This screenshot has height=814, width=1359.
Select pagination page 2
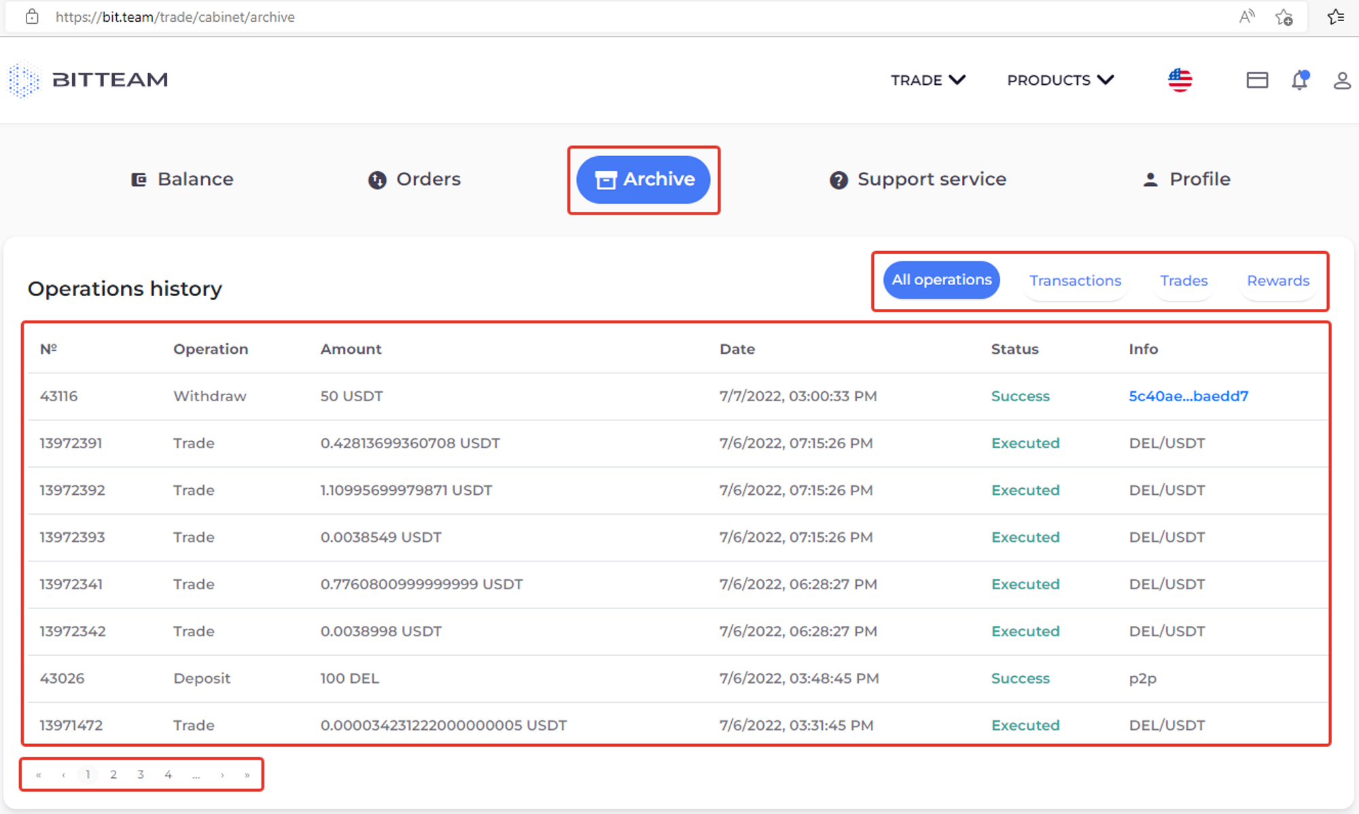click(113, 775)
